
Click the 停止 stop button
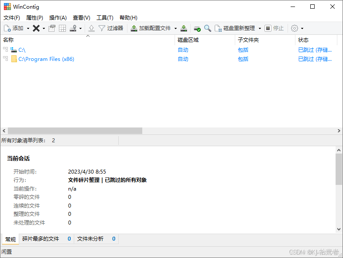(x=274, y=28)
